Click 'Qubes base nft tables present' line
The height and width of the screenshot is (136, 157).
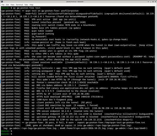(41, 28)
